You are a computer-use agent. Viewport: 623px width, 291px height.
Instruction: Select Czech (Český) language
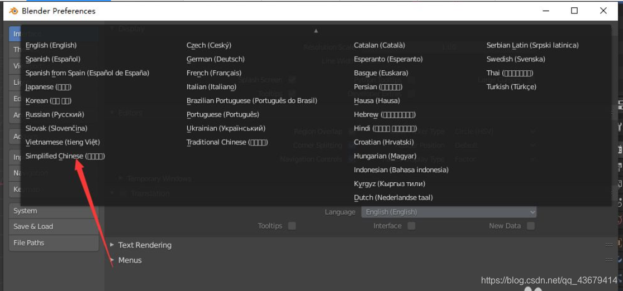209,46
